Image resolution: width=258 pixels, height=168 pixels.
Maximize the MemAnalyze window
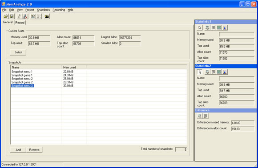pos(248,4)
